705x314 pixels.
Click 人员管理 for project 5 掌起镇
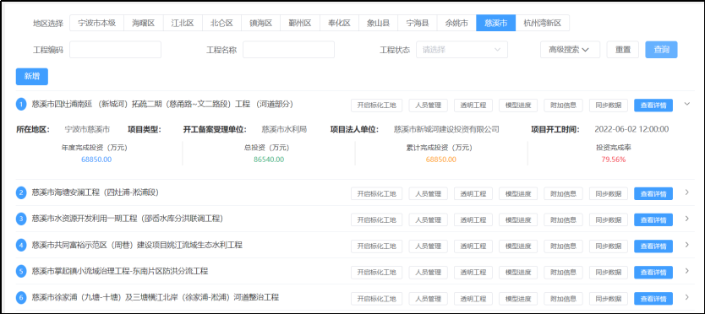428,273
